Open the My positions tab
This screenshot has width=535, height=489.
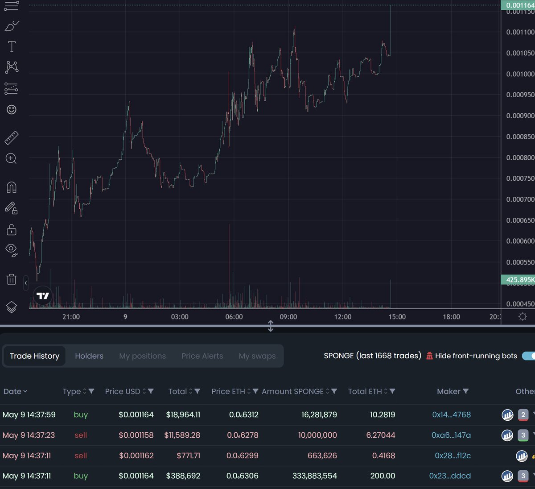[x=142, y=356]
